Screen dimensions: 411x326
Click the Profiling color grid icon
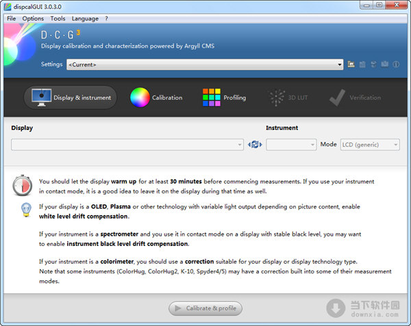(211, 98)
